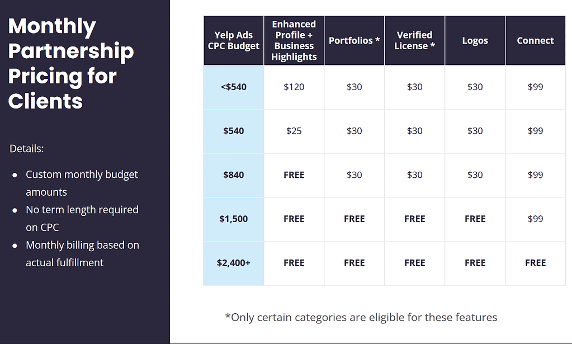Click the Logos column header
The image size is (572, 344).
point(475,40)
